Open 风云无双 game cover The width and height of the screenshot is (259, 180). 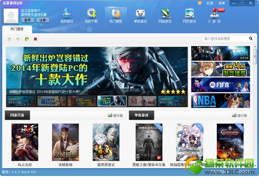pos(25,142)
